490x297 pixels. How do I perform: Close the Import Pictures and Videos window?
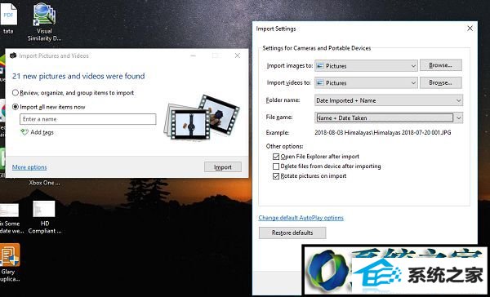pyautogui.click(x=238, y=55)
